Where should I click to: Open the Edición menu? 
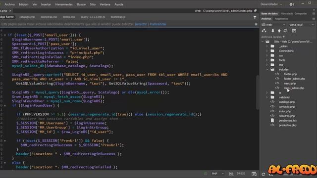(23, 4)
